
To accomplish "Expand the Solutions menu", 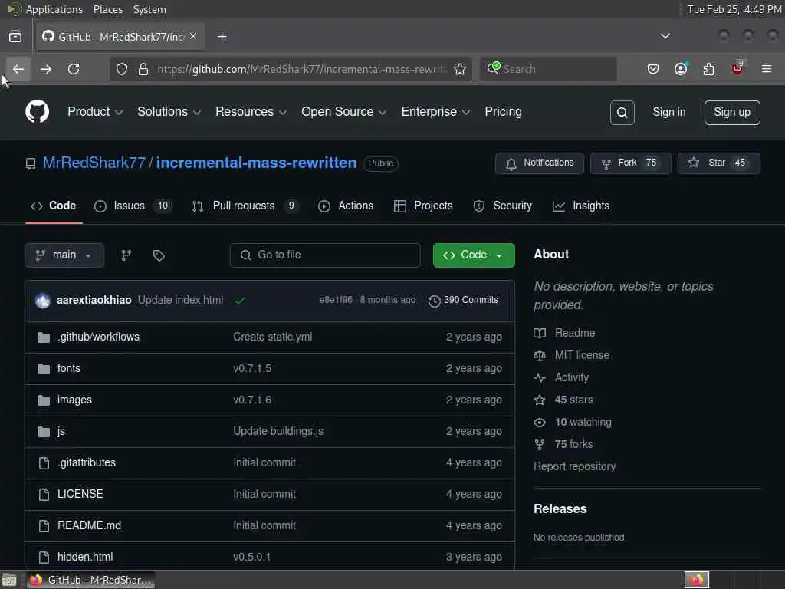I will [169, 112].
